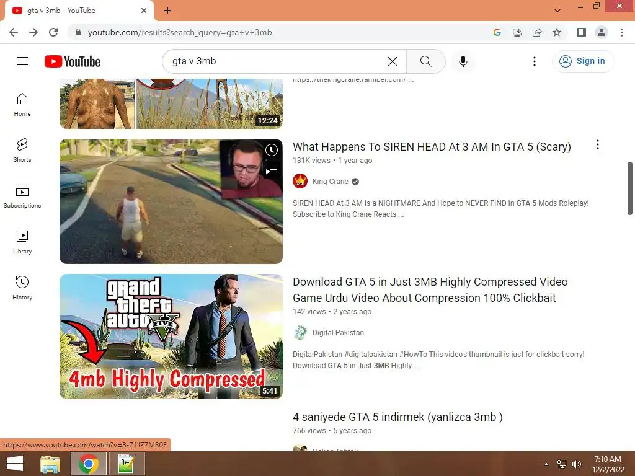
Task: Open the King Crane channel avatar
Action: 300,182
